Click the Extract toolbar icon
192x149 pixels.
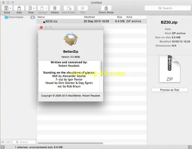coord(42,8)
